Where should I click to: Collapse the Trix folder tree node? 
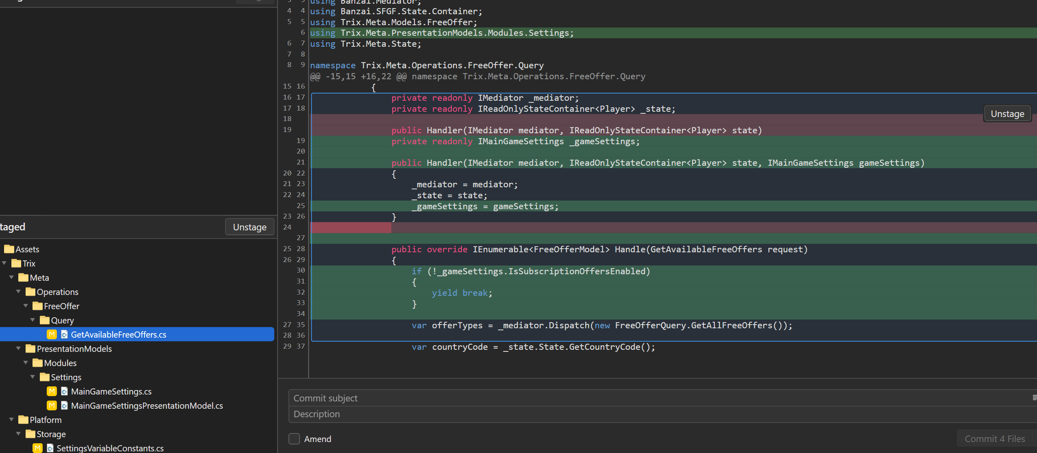(x=4, y=263)
